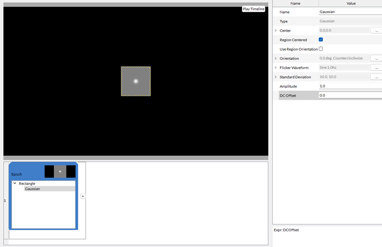382x247 pixels.
Task: Toggle the Region Centered checkbox
Action: click(321, 40)
